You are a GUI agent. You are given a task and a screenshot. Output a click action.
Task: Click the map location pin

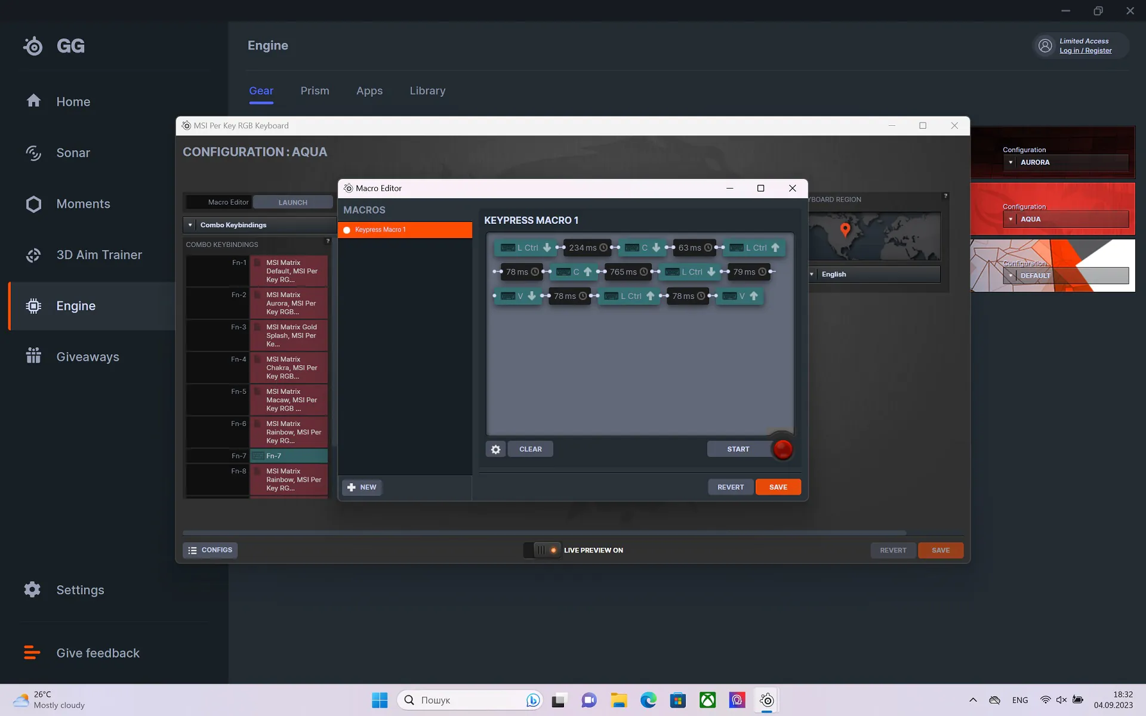click(x=845, y=229)
